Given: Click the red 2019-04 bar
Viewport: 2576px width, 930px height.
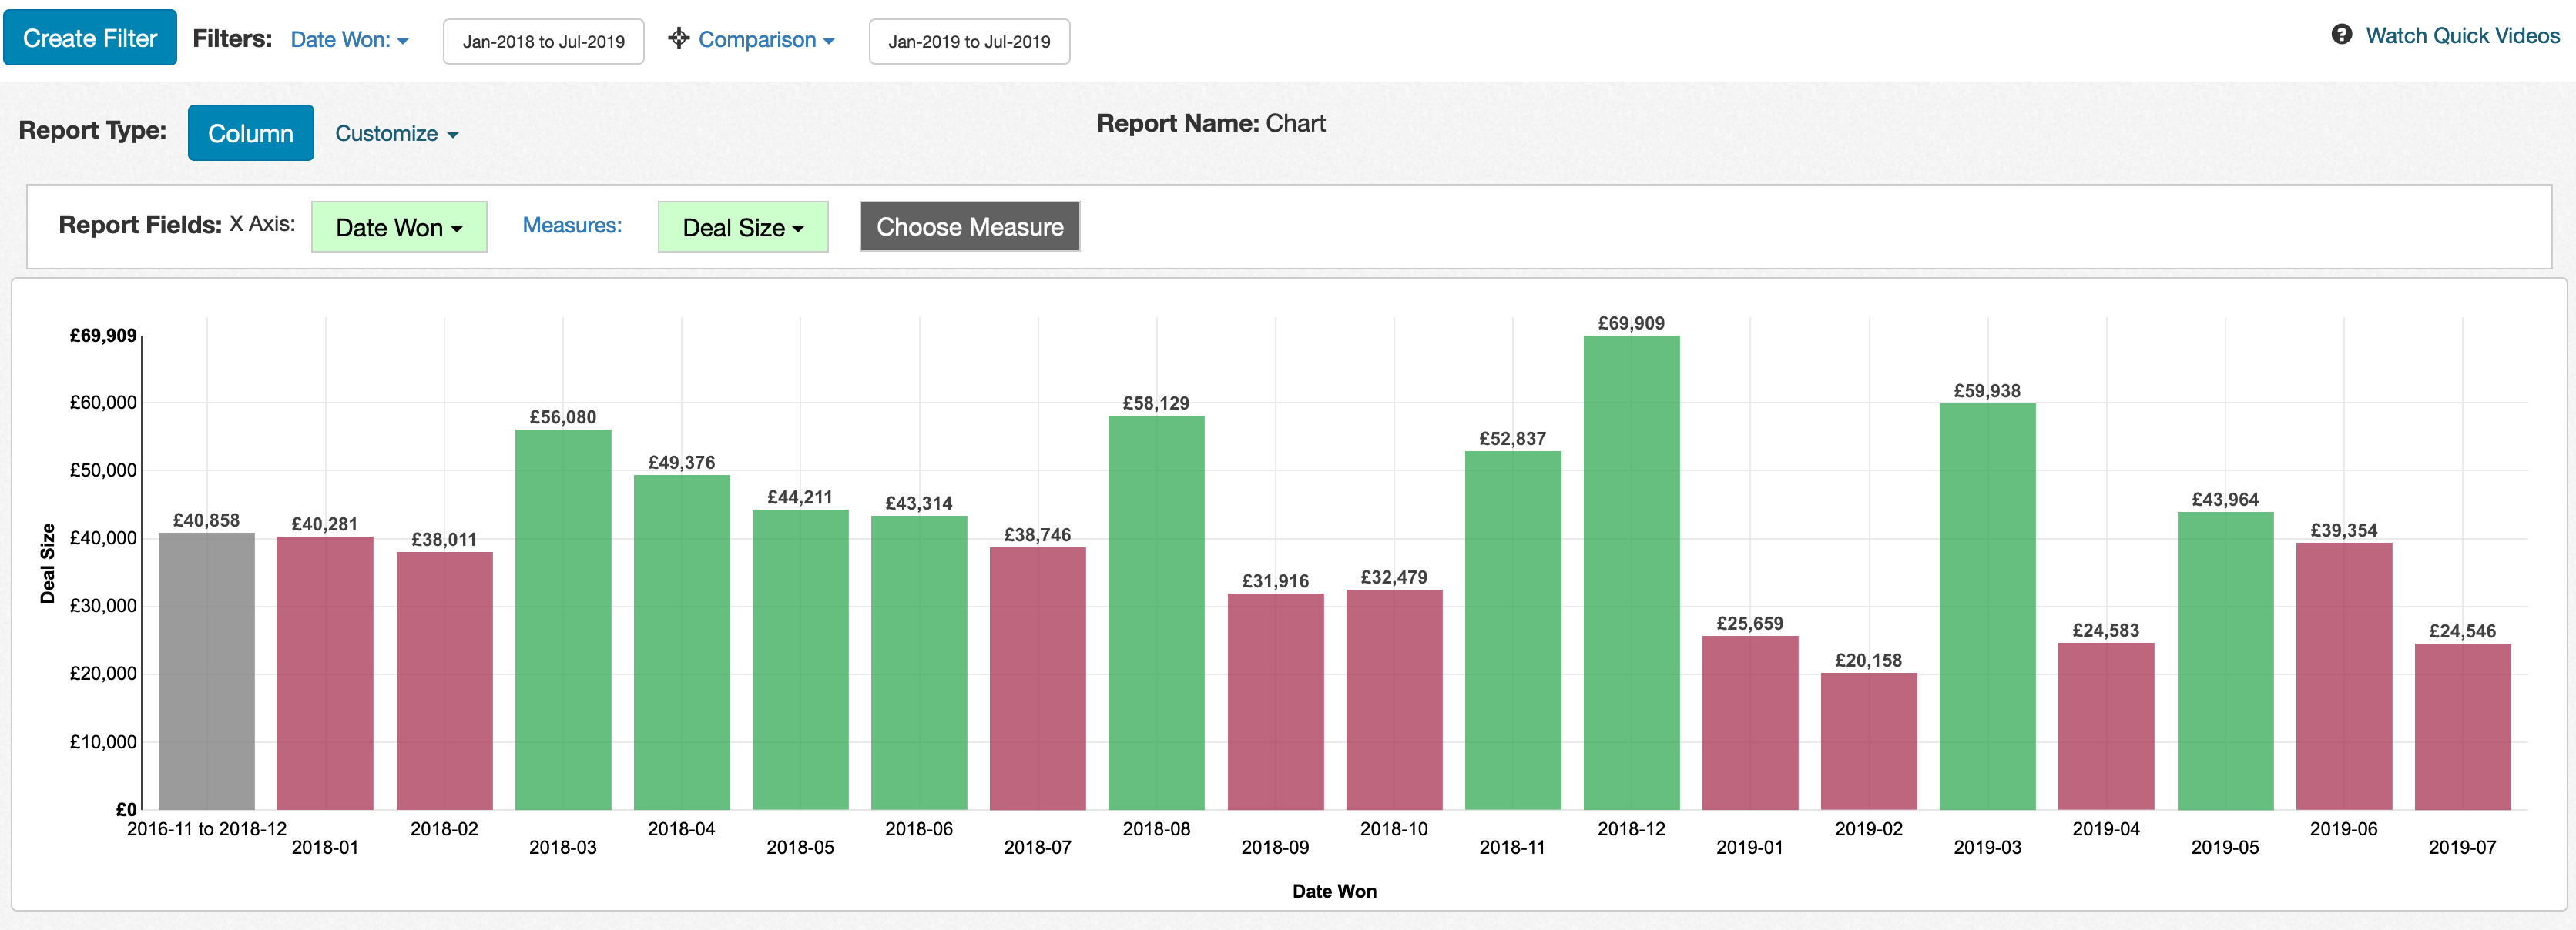Looking at the screenshot, I should click(x=2106, y=726).
